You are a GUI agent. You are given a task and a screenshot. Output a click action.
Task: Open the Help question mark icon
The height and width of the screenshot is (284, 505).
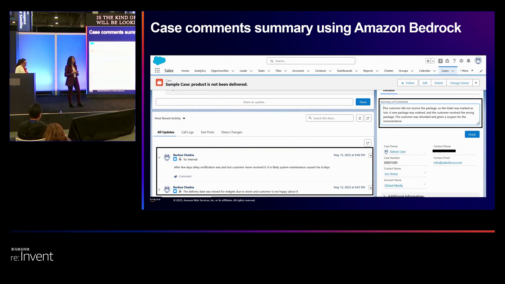[x=454, y=61]
